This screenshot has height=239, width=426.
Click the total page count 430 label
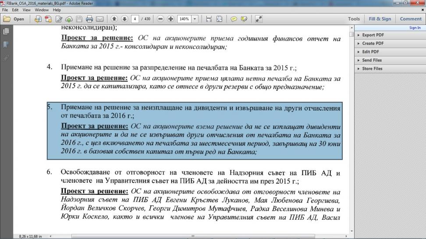pyautogui.click(x=147, y=19)
